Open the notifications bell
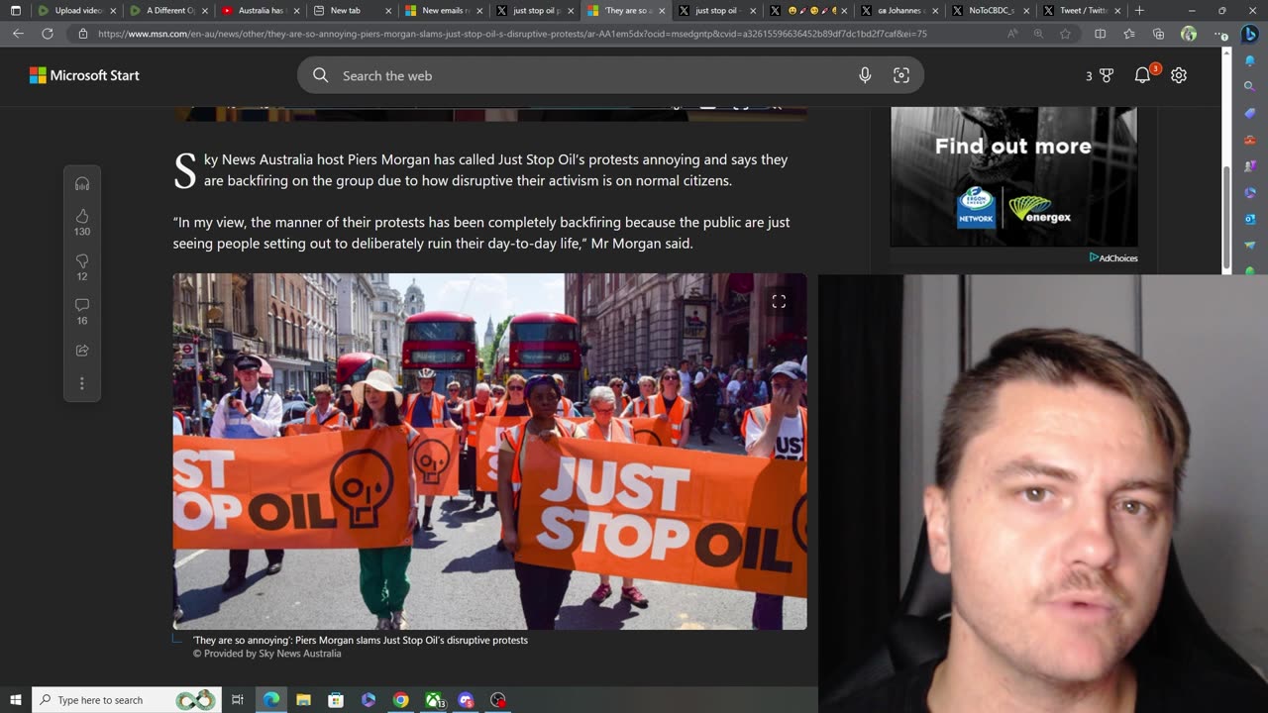Screen dimensions: 1268x713 (x=1142, y=75)
